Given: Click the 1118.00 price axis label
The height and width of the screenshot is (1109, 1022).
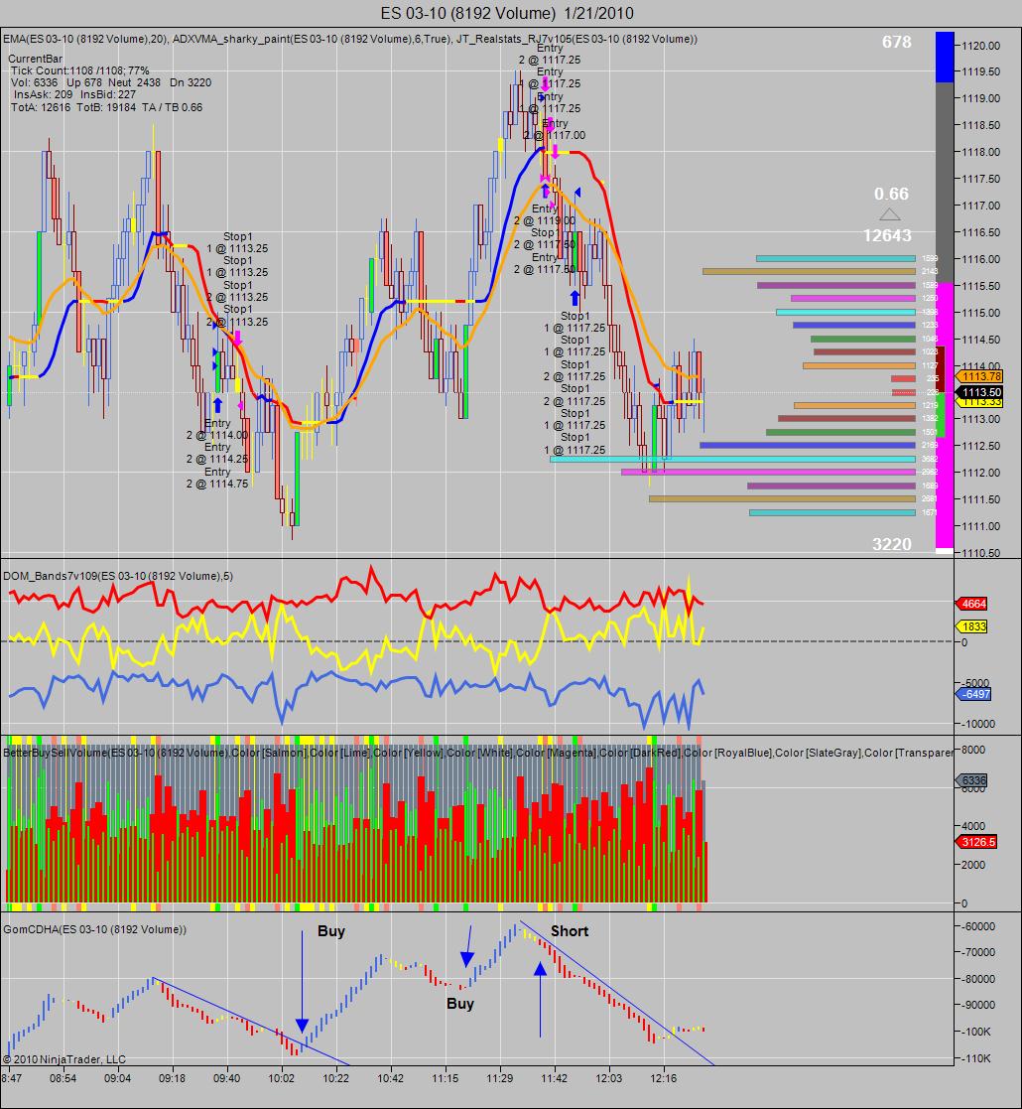Looking at the screenshot, I should (981, 152).
